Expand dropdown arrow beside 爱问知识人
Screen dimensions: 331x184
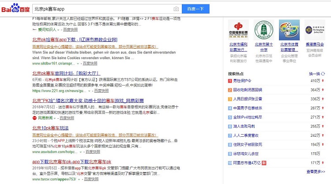[x=58, y=30]
